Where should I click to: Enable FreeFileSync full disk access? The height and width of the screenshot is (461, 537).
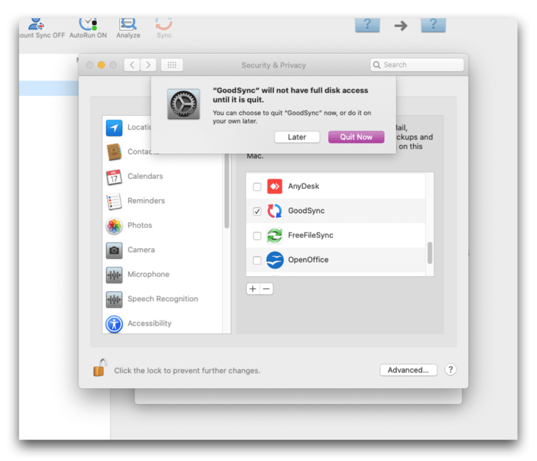(257, 235)
